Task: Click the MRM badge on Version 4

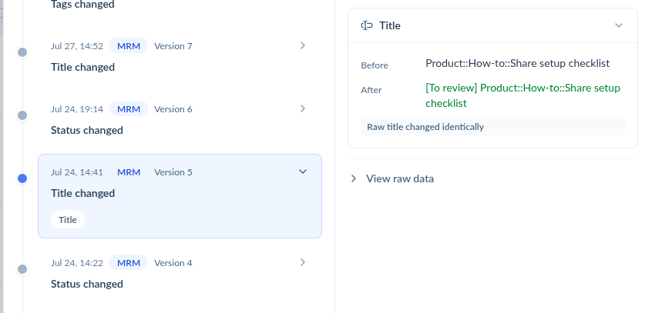Action: coord(129,263)
